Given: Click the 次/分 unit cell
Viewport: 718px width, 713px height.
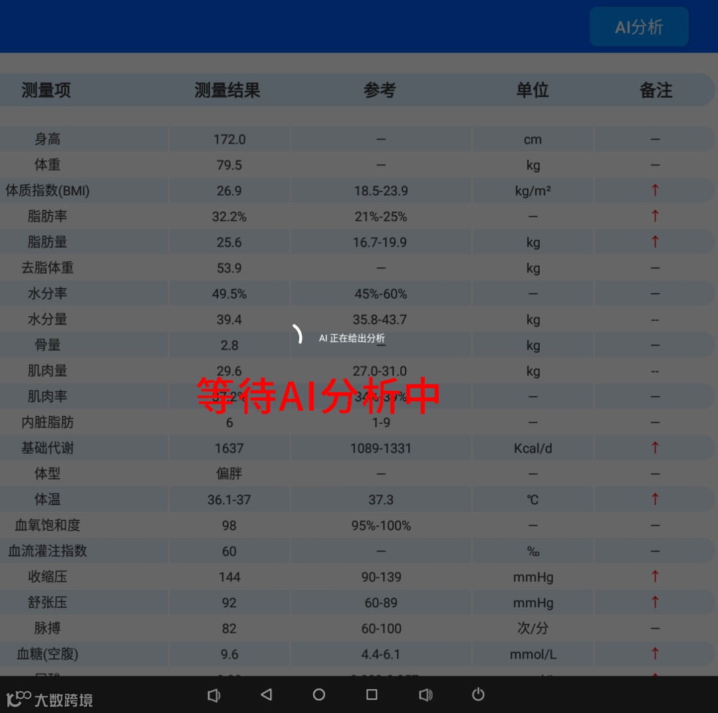Looking at the screenshot, I should click(533, 629).
